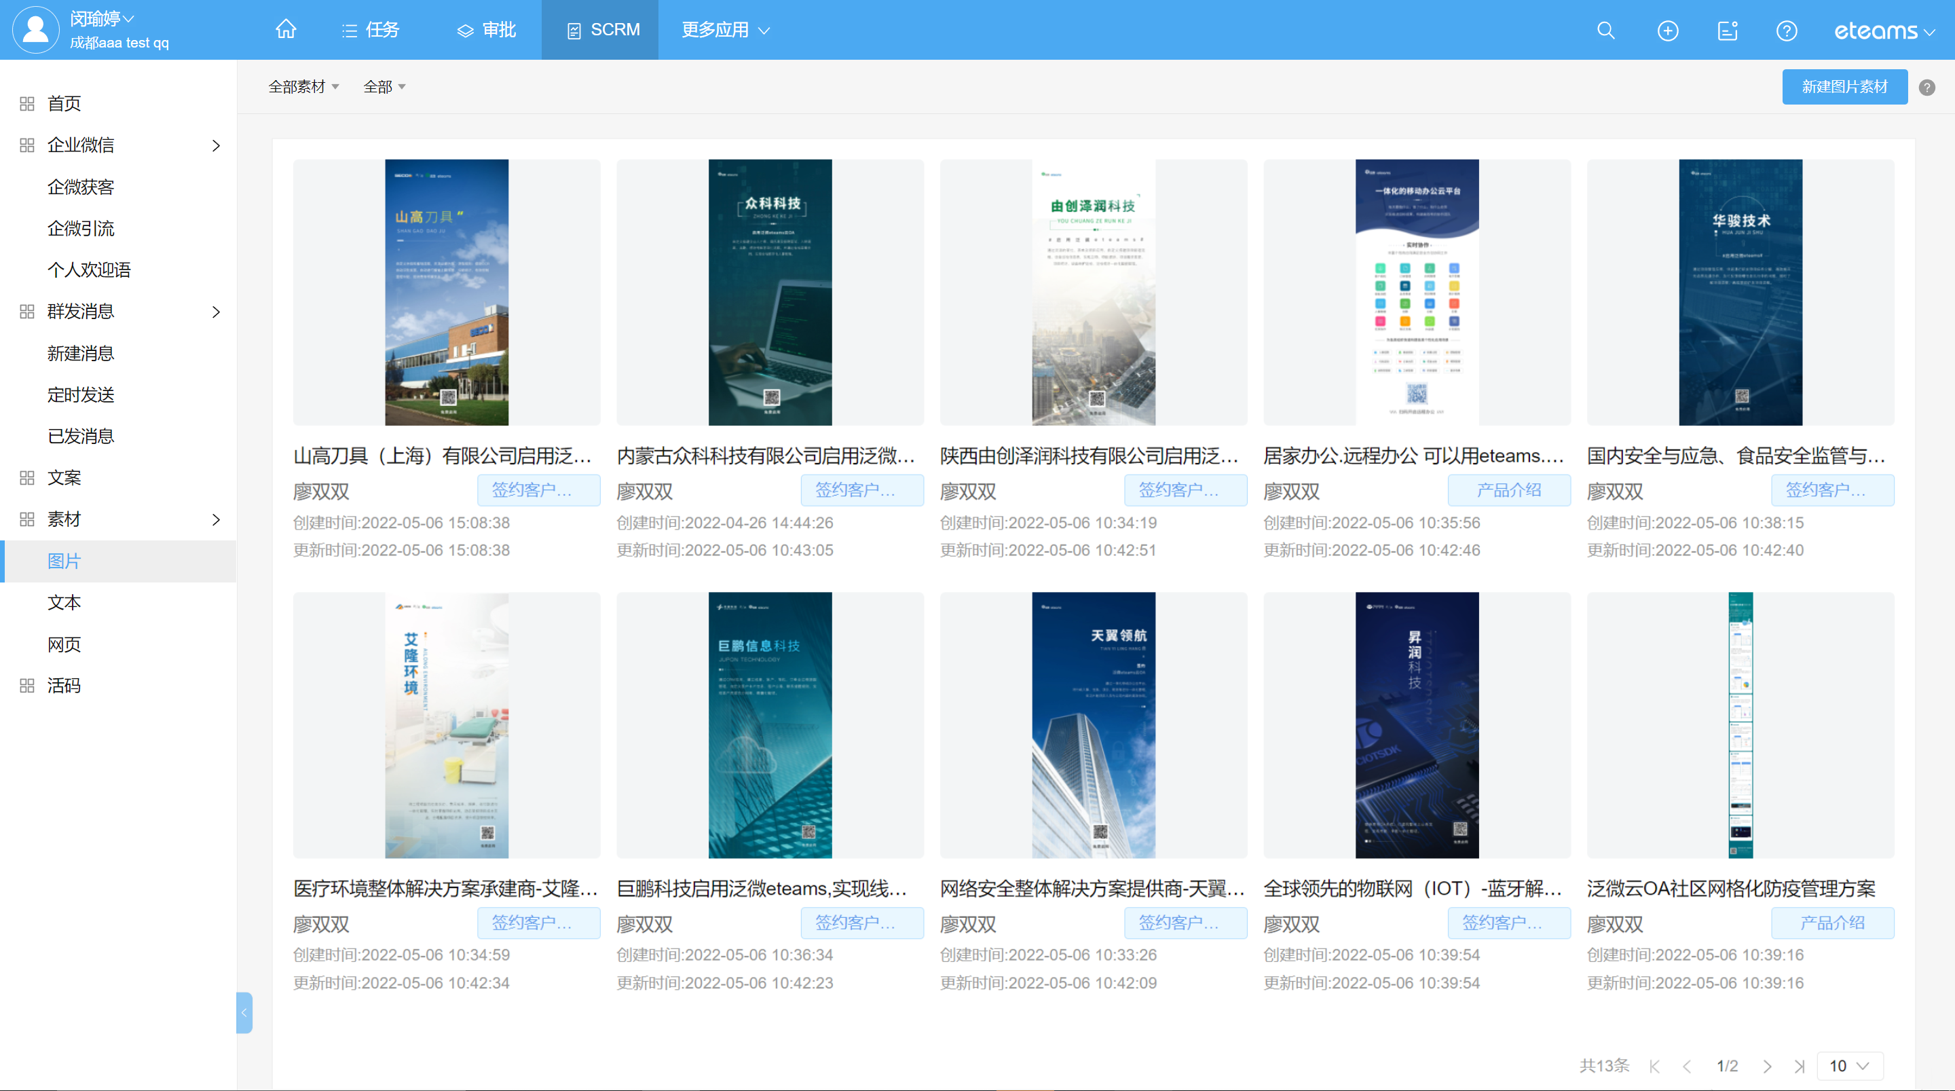Click 产品介绍 tag on 泛微云OA card
Screen dimensions: 1955x1091
(x=1832, y=923)
